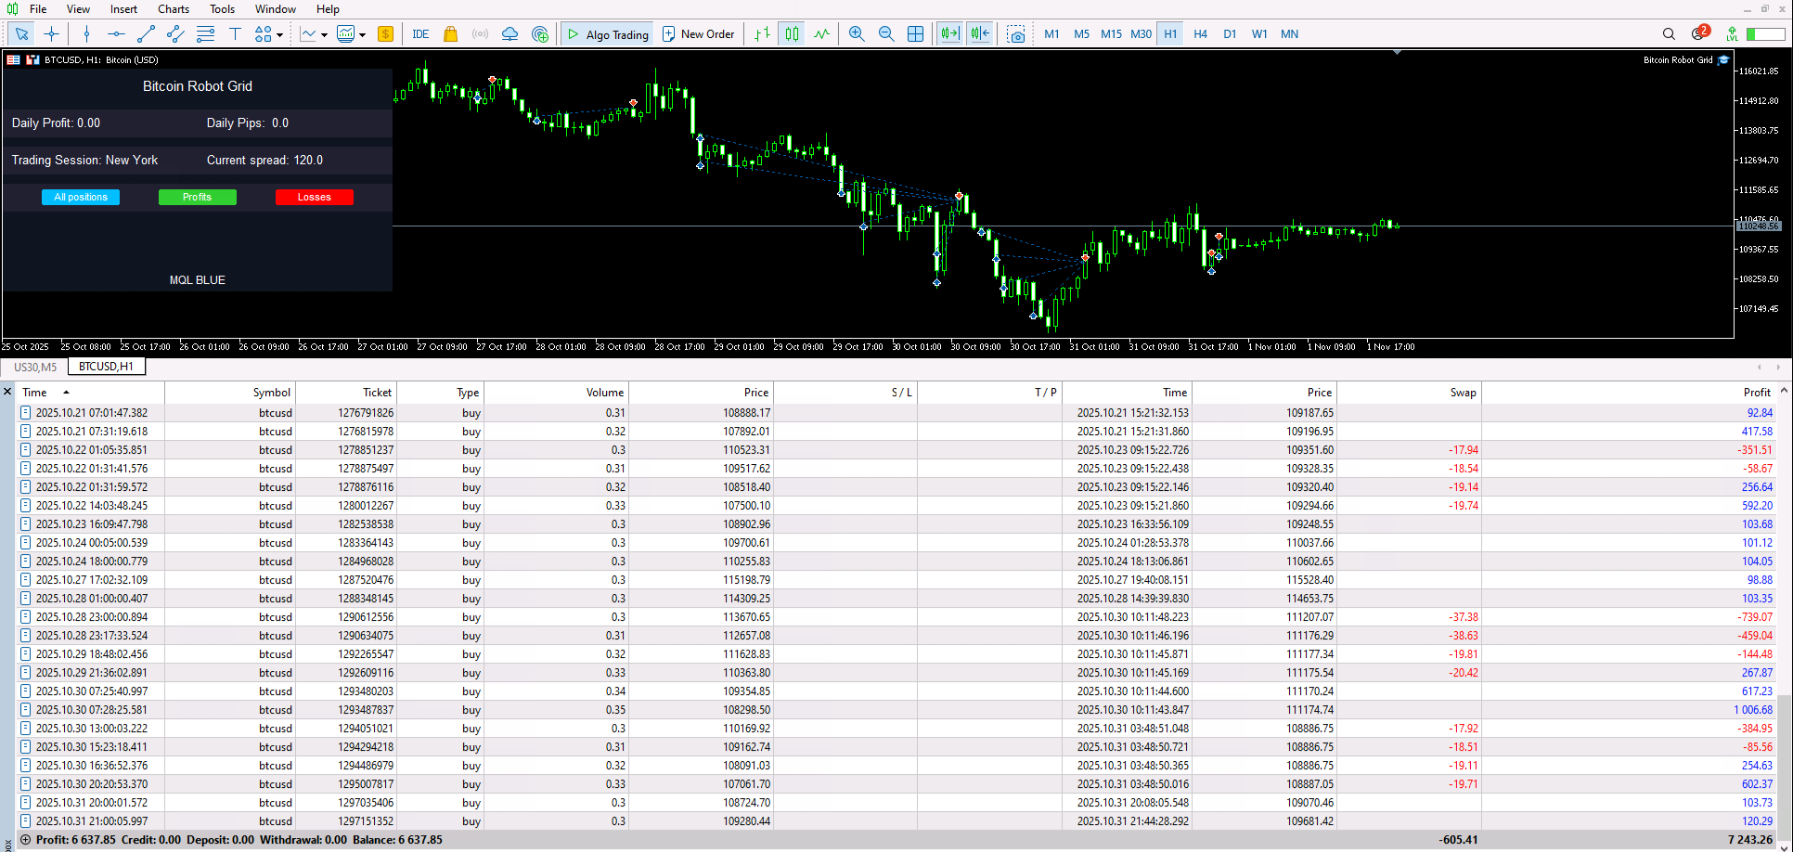Open the Insert menu

click(123, 9)
